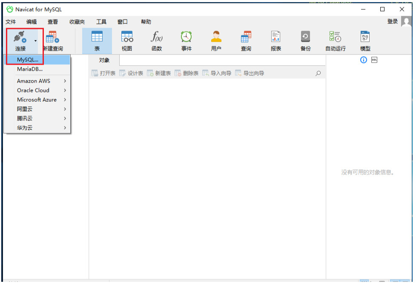Click the 登录 (Login) link

pyautogui.click(x=393, y=22)
